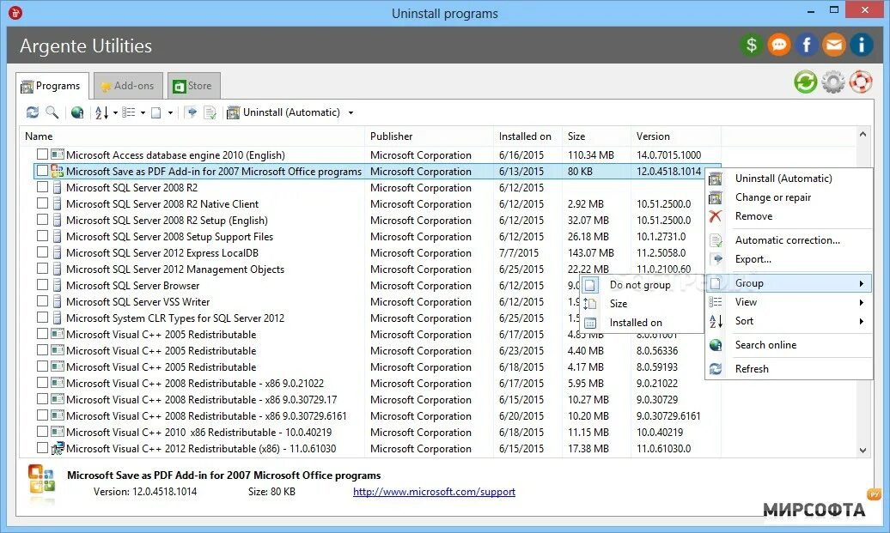Click the icon beside Visual C++ 2012 Redistributable

[57, 449]
